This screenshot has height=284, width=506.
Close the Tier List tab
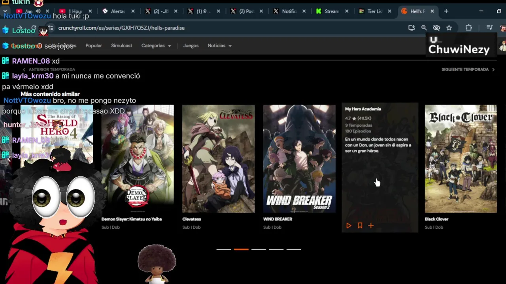pyautogui.click(x=389, y=11)
